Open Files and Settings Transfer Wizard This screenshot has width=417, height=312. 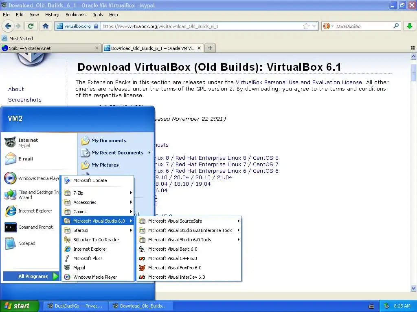tap(31, 195)
